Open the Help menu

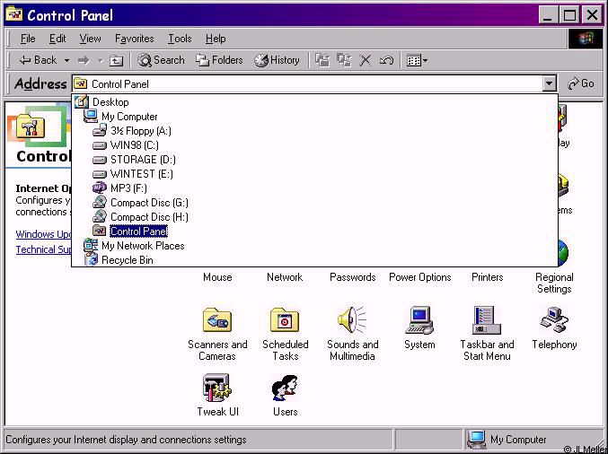tap(216, 39)
